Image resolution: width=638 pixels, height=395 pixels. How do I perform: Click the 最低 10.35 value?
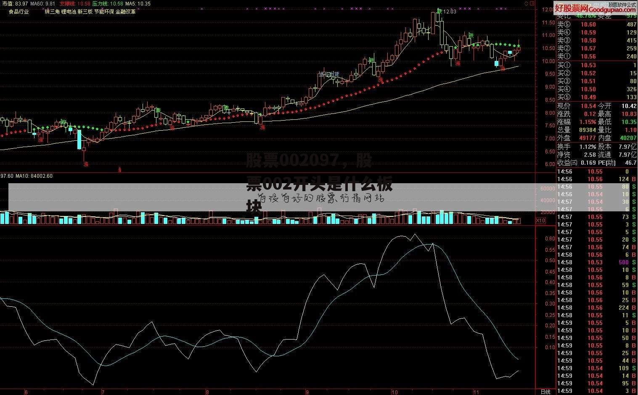[x=628, y=122]
